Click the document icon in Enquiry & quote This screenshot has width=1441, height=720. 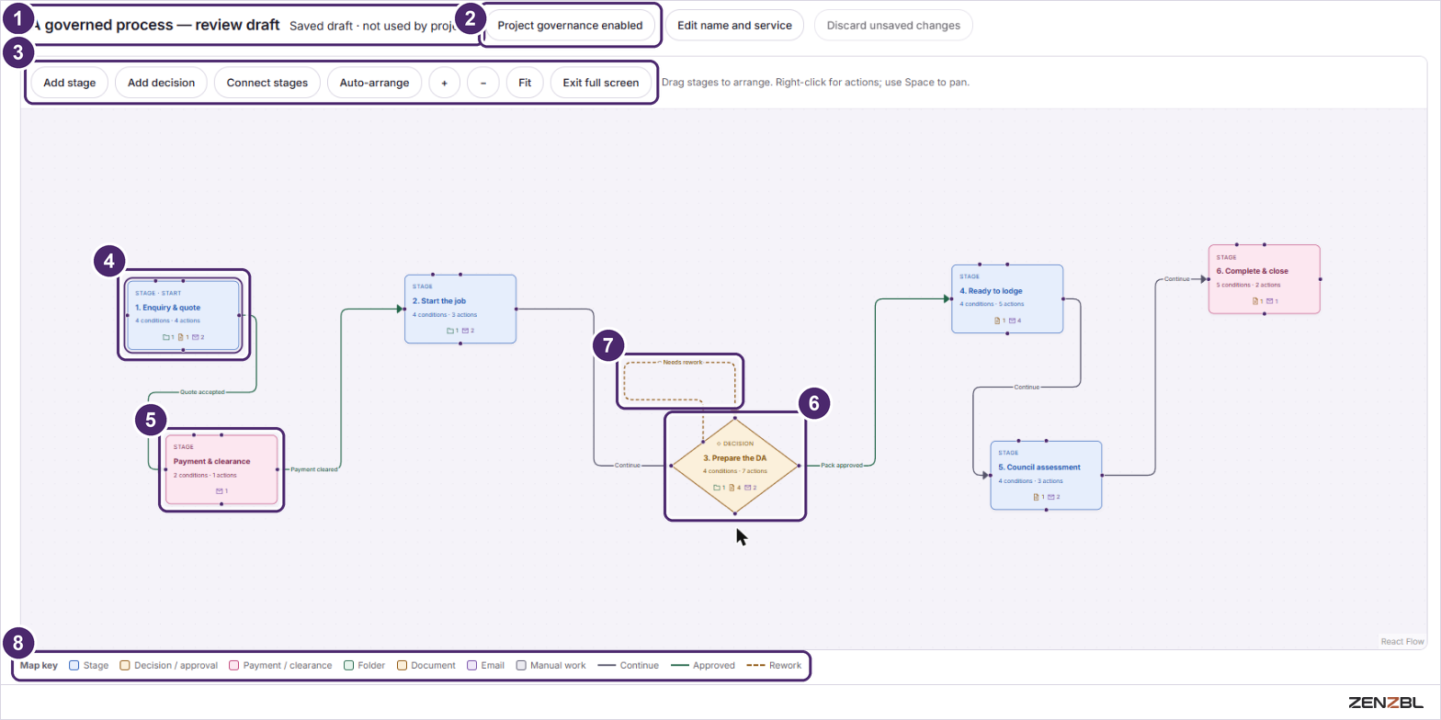(x=181, y=337)
